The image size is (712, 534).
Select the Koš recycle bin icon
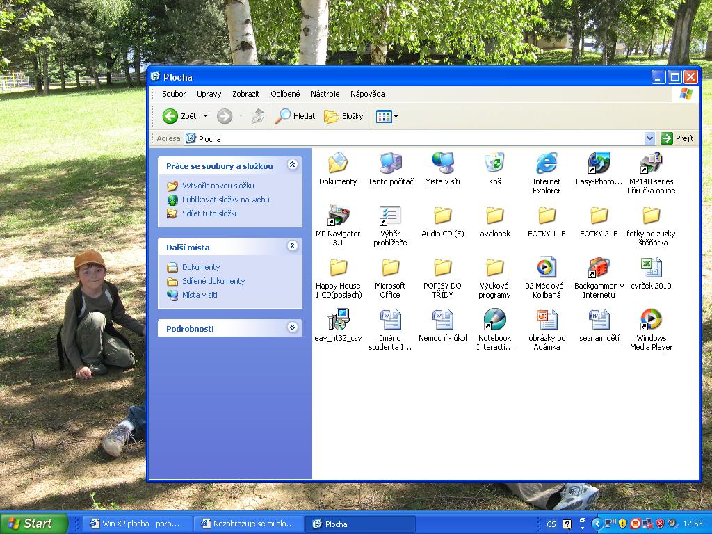pyautogui.click(x=494, y=163)
